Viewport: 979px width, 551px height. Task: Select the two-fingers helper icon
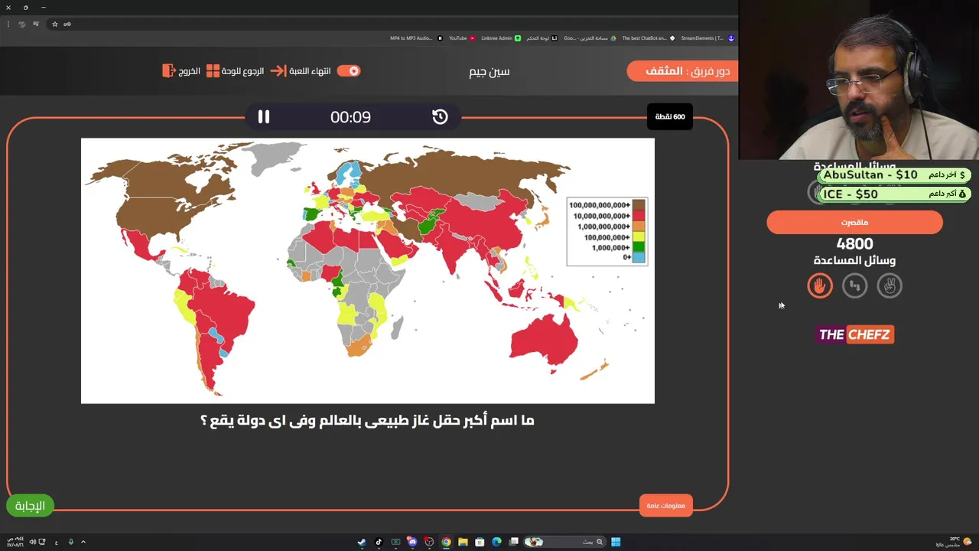click(x=890, y=285)
